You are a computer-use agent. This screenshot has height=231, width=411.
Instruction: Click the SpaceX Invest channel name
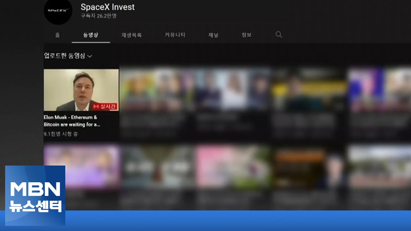[108, 7]
